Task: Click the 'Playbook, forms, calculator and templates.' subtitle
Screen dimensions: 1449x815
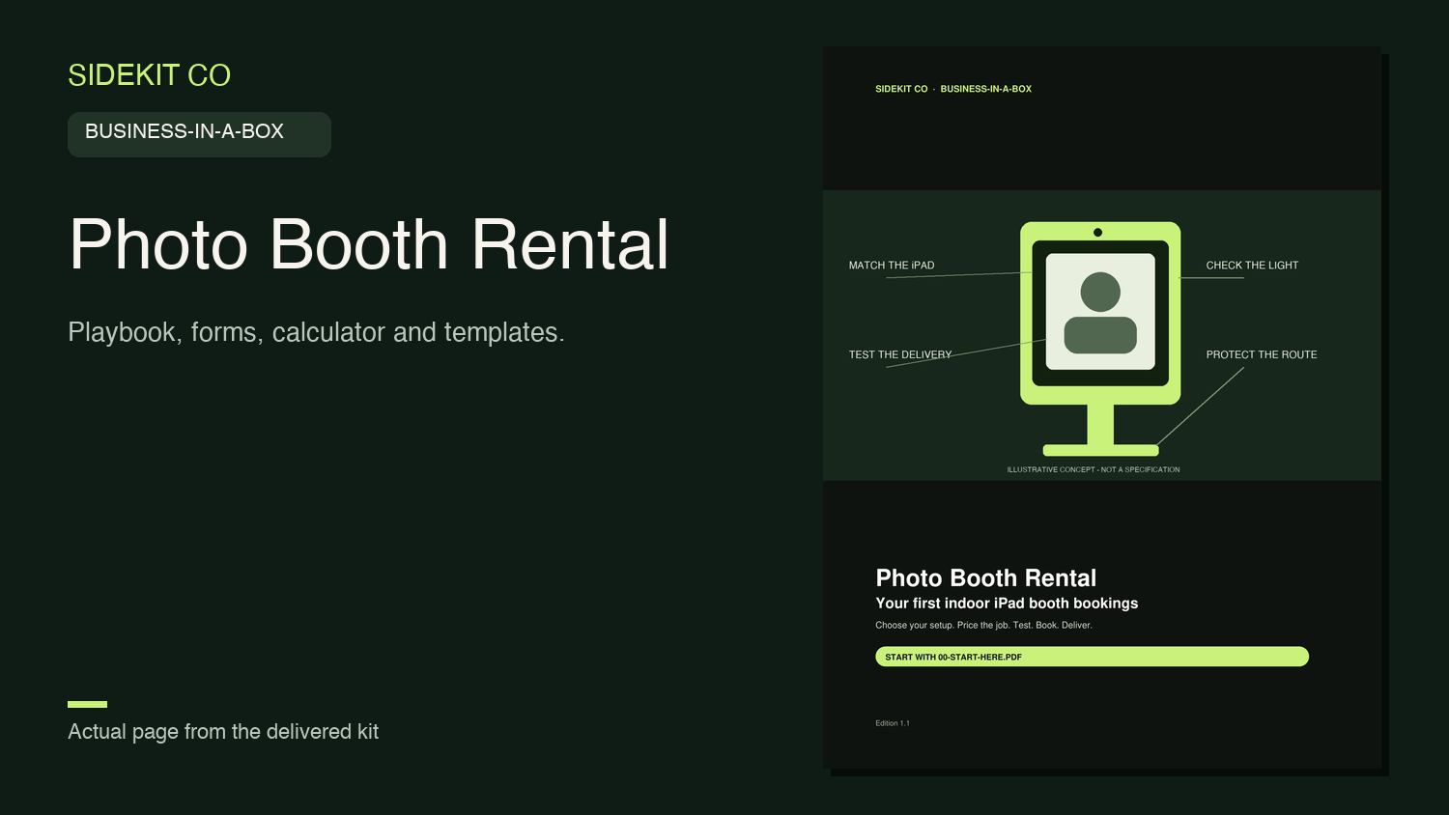Action: point(316,332)
